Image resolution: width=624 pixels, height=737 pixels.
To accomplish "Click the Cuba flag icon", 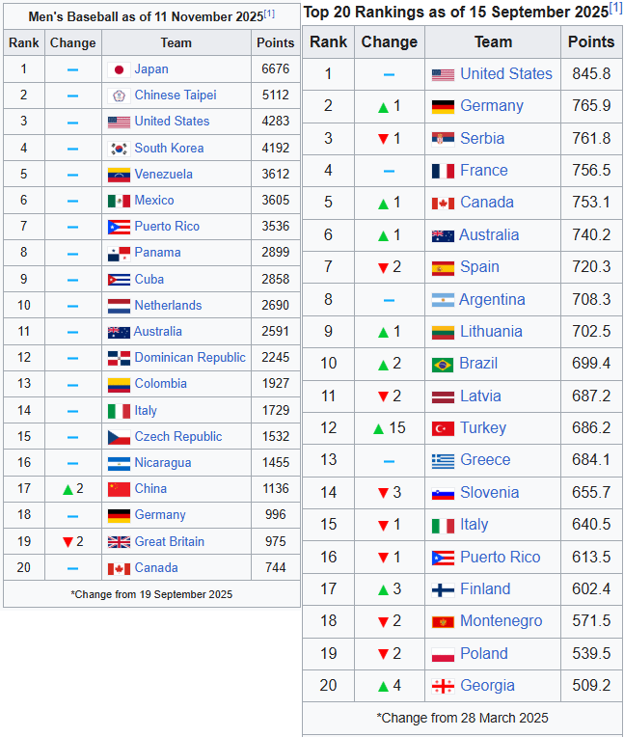I will [119, 280].
